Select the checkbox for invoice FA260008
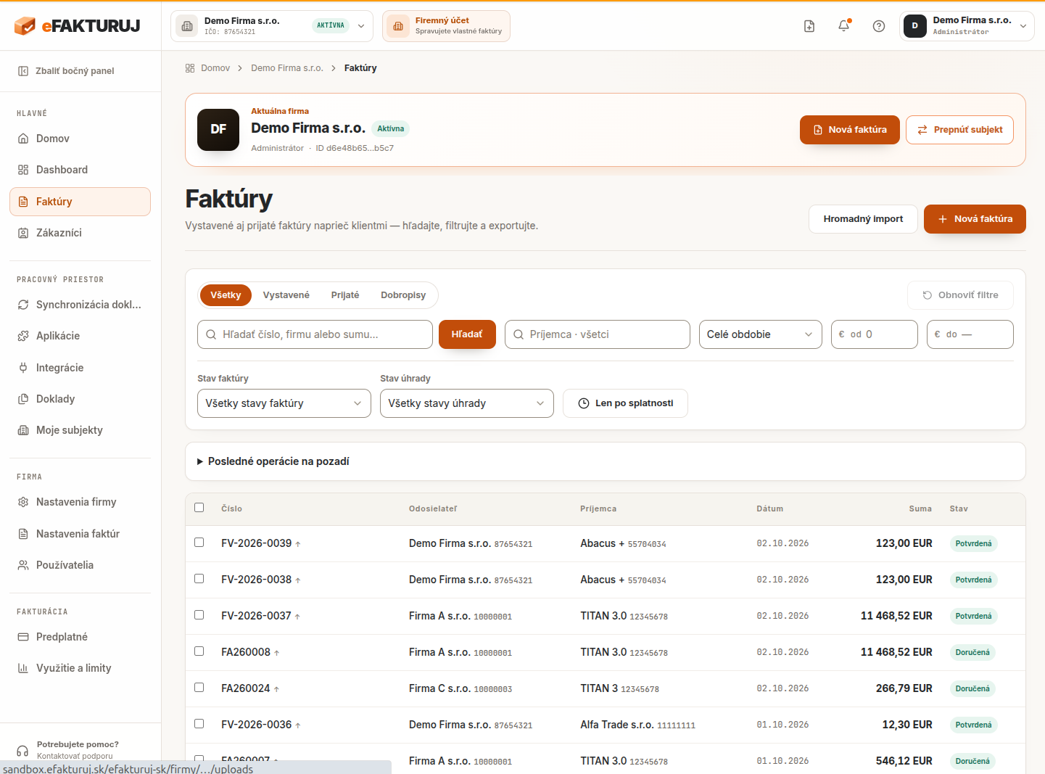 pos(199,651)
